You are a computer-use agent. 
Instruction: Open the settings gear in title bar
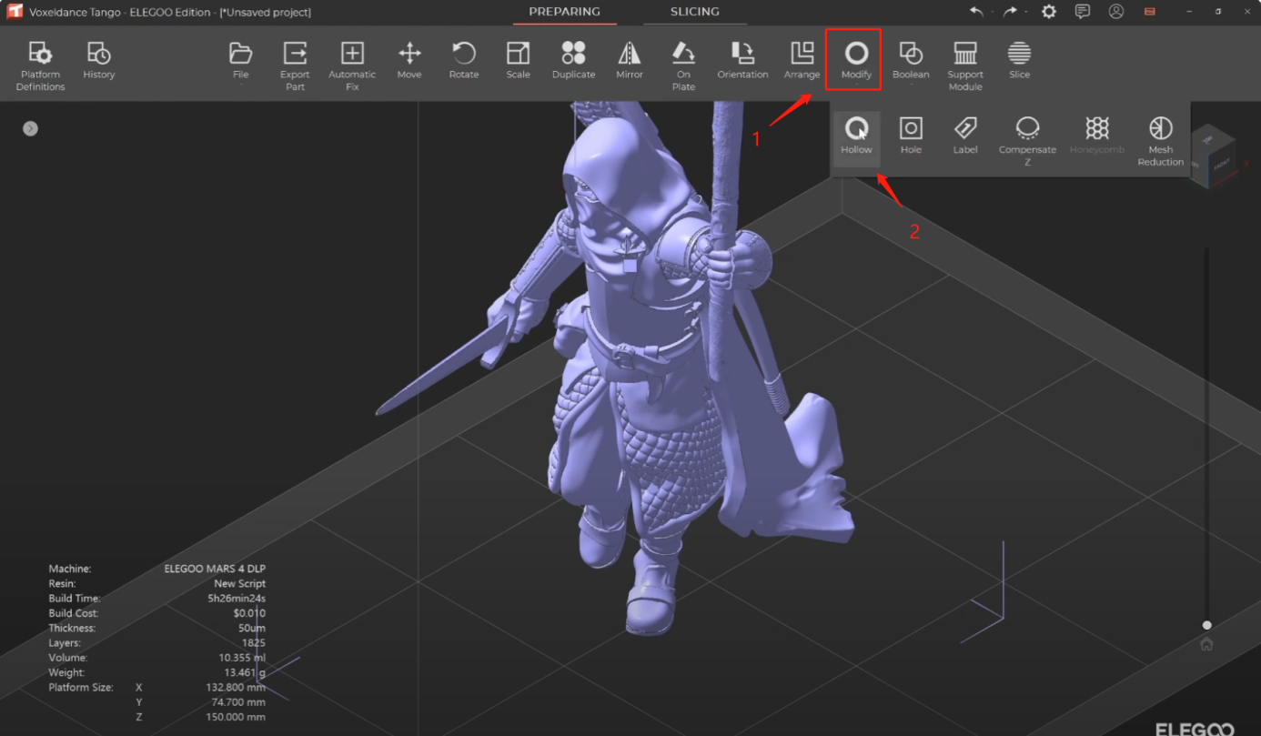point(1049,12)
